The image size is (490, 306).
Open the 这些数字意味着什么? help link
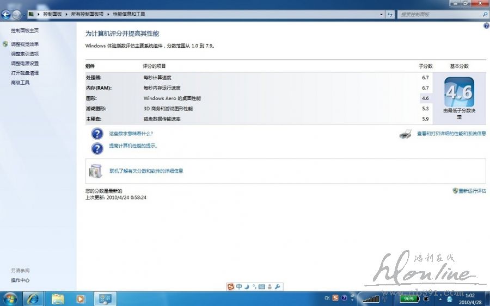pyautogui.click(x=131, y=133)
